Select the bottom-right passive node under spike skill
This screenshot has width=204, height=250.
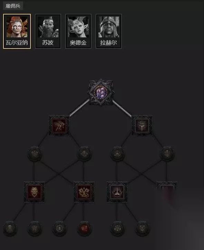143,229
